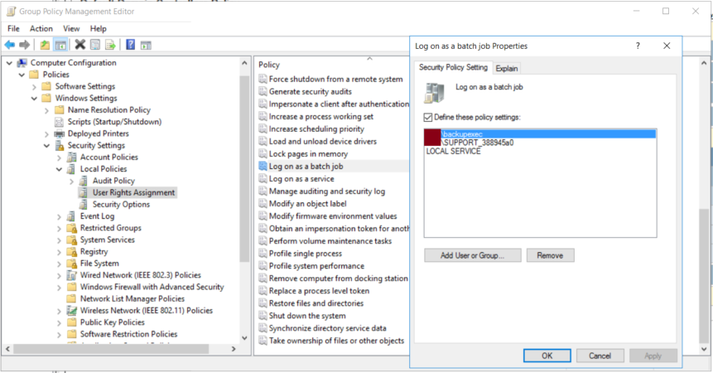The height and width of the screenshot is (373, 713).
Task: Collapse the Local Policies node
Action: pos(59,169)
